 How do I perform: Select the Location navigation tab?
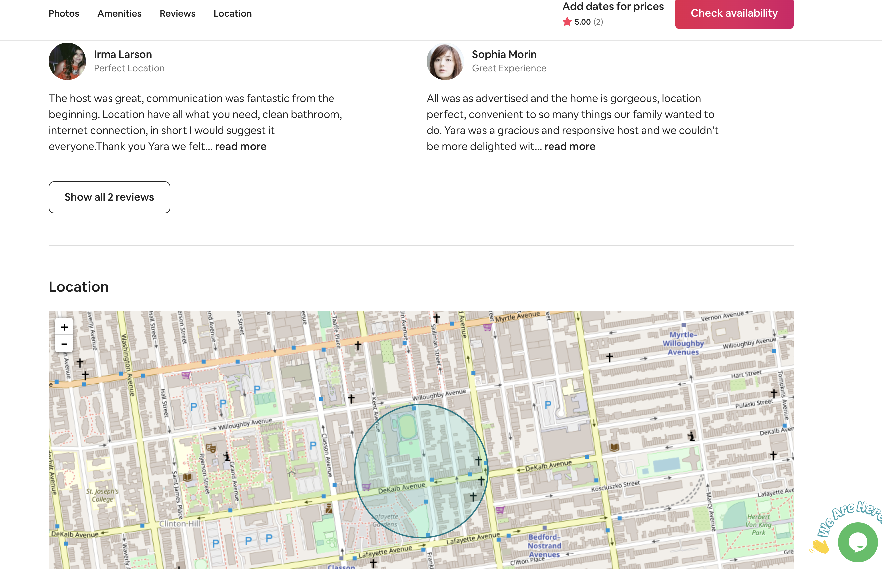[233, 14]
